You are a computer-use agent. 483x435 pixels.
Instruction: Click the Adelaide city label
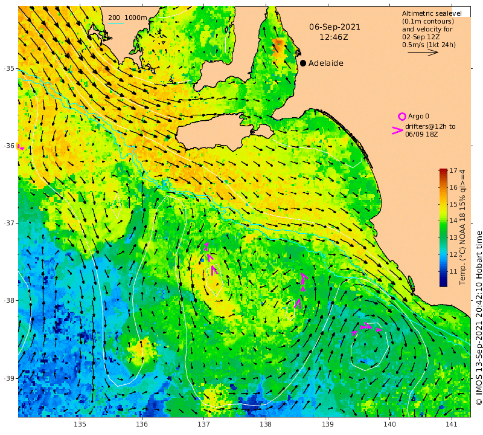[x=326, y=63]
